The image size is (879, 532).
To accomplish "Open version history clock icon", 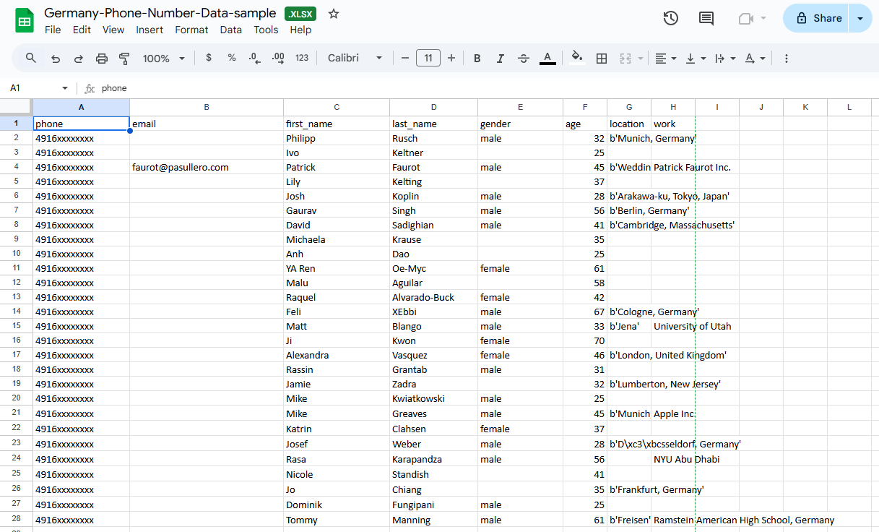I will (671, 19).
